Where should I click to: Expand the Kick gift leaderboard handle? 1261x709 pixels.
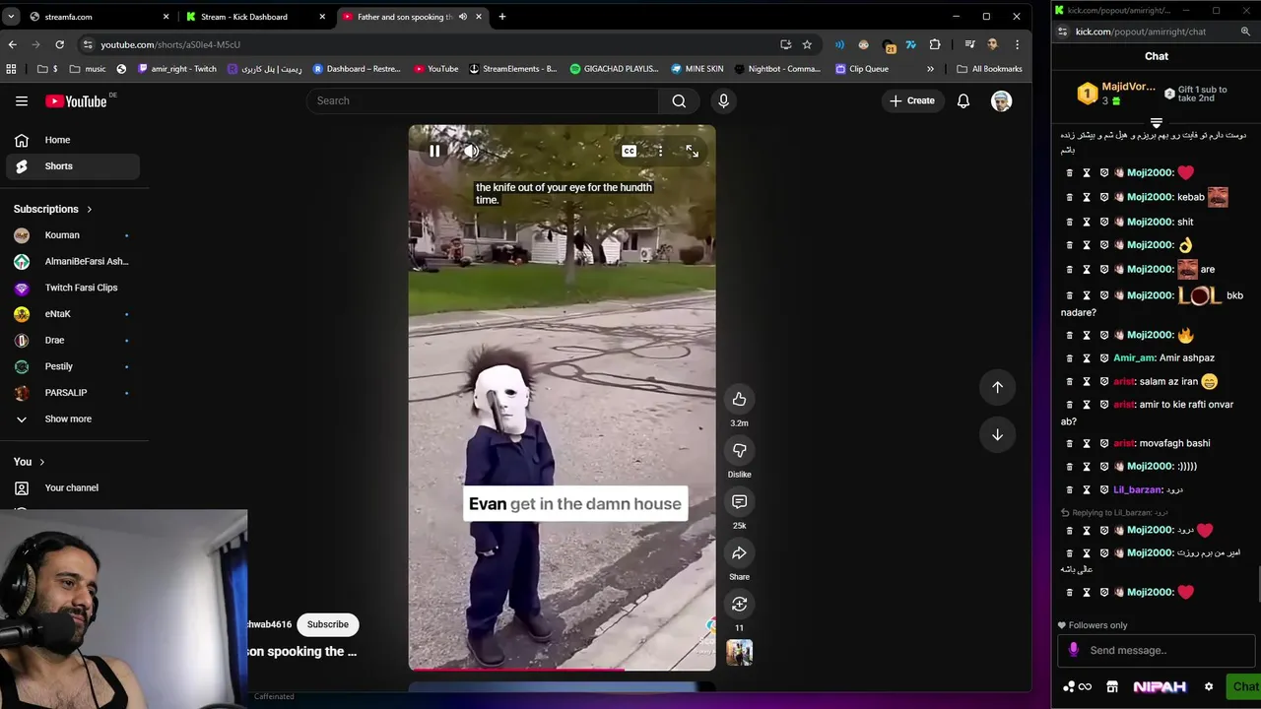pyautogui.click(x=1157, y=123)
